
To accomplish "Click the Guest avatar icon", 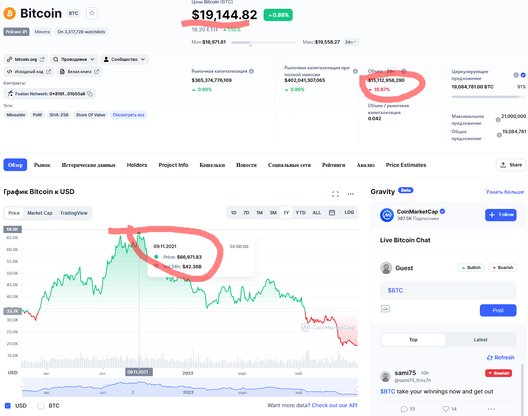I will pos(386,268).
